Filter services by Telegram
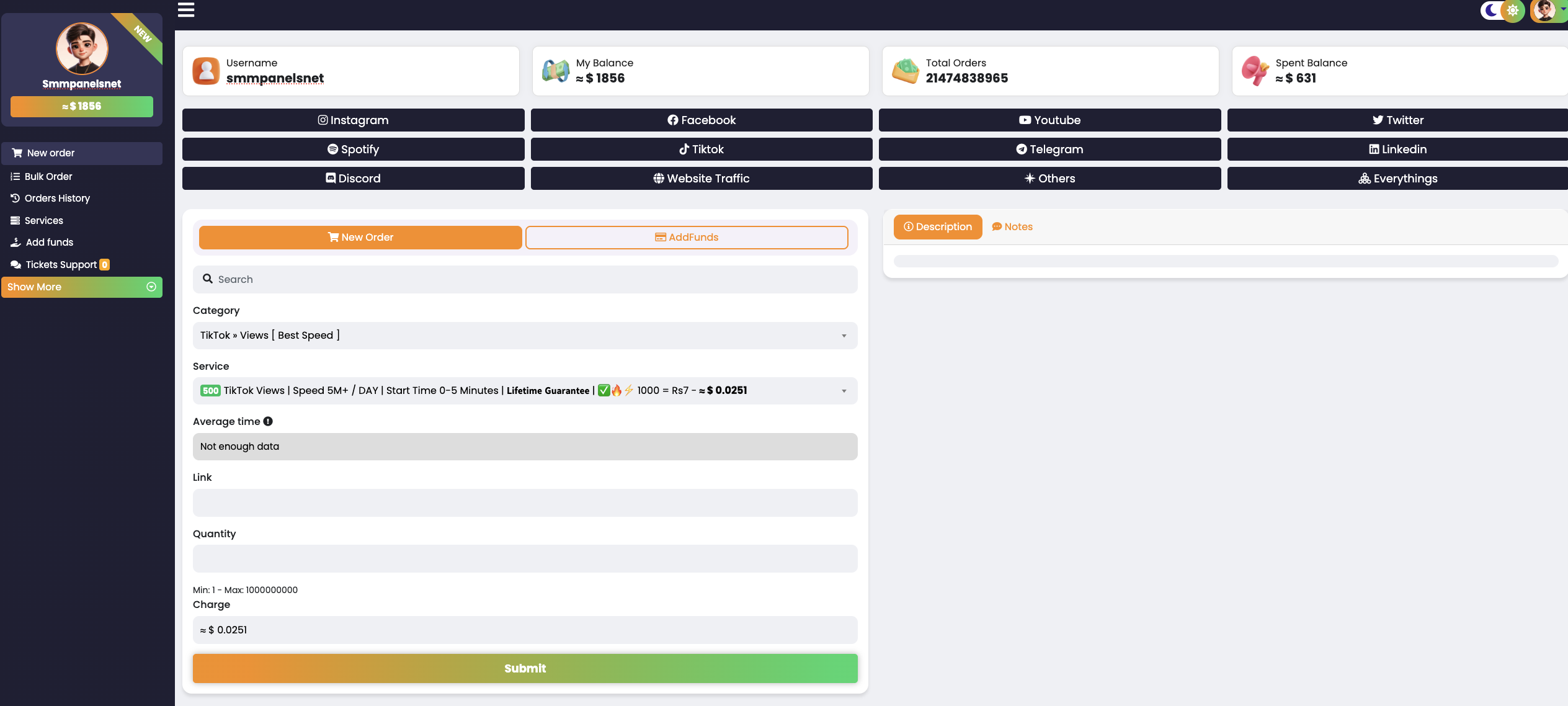 click(x=1049, y=150)
